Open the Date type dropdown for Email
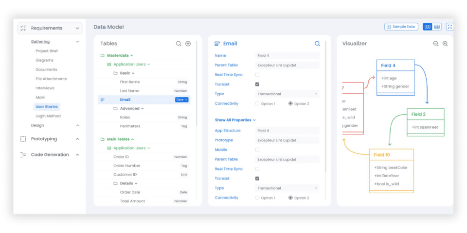 [181, 100]
